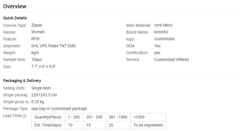This screenshot has width=244, height=131.
Task: Click the cork fabric material value
Action: pyautogui.click(x=163, y=25)
